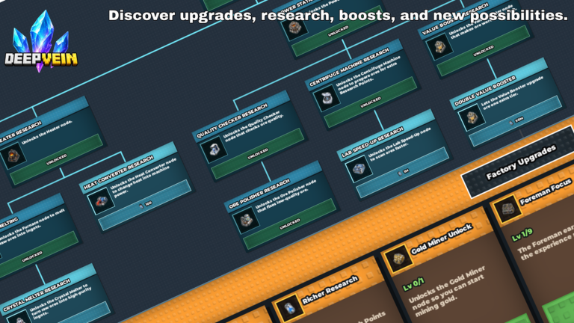Click the Foreman Focus icon
574x323 pixels.
pos(507,210)
